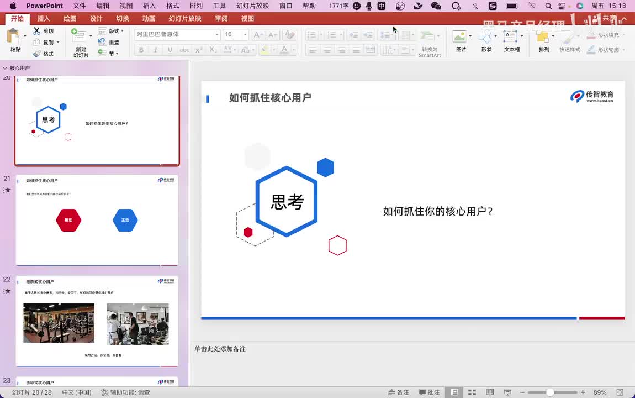Select slide 21 thumbnail with 被动 and 主动
635x398 pixels.
click(x=97, y=220)
